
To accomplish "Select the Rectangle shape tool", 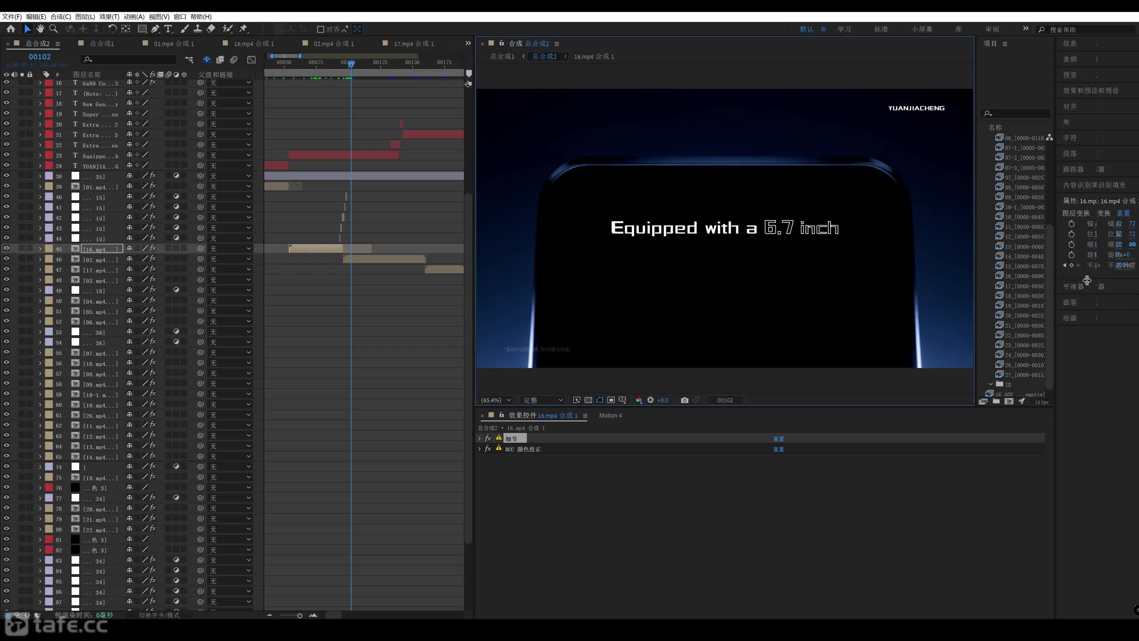I will pyautogui.click(x=142, y=29).
